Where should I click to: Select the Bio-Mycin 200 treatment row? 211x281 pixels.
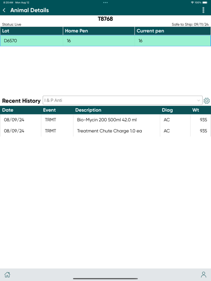coord(105,120)
